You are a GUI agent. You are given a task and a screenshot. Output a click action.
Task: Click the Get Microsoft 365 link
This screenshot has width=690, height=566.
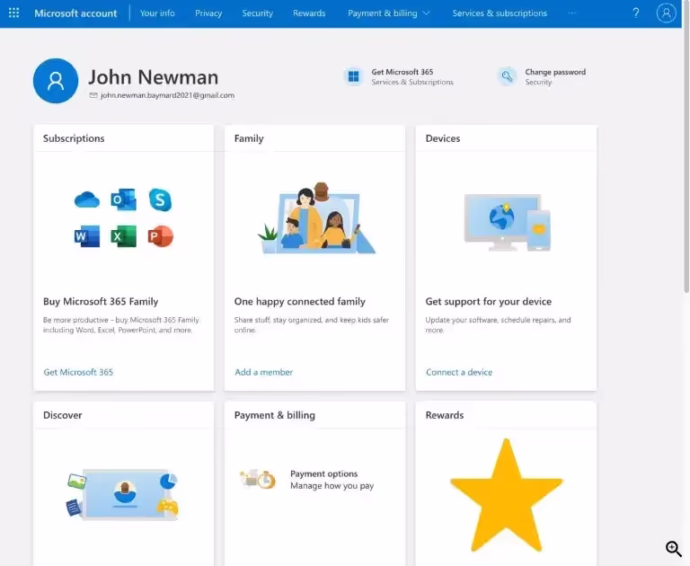(78, 372)
